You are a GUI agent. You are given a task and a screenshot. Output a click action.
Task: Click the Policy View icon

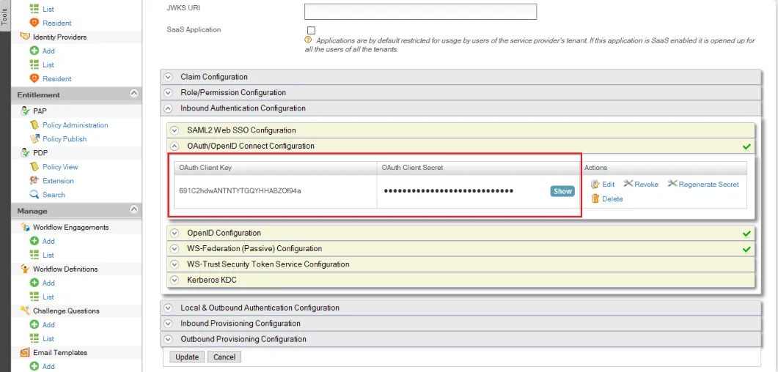pyautogui.click(x=34, y=167)
